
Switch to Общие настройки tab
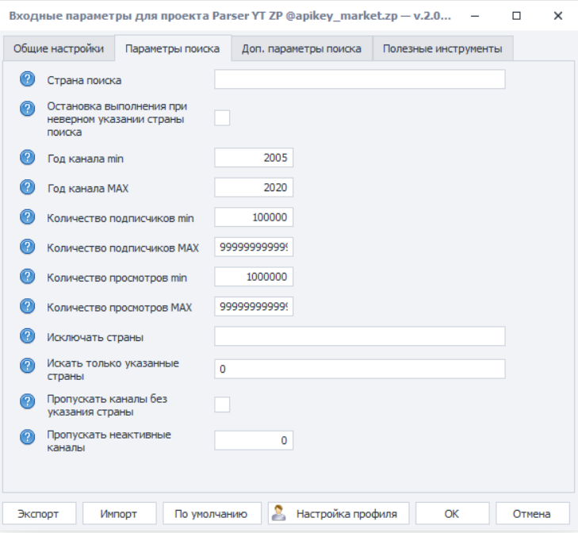click(59, 48)
